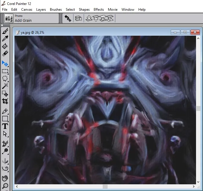Open the Effects menu
The image size is (203, 191).
pyautogui.click(x=99, y=10)
